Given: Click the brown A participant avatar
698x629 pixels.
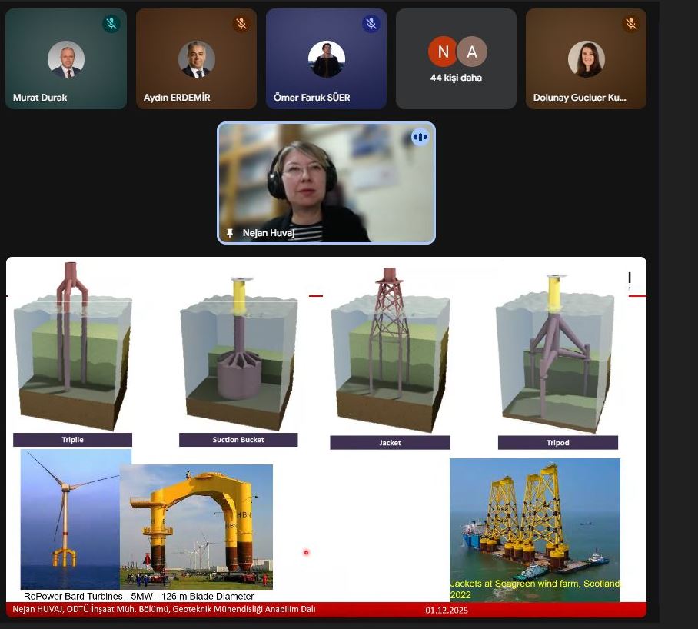Looking at the screenshot, I should (x=472, y=52).
